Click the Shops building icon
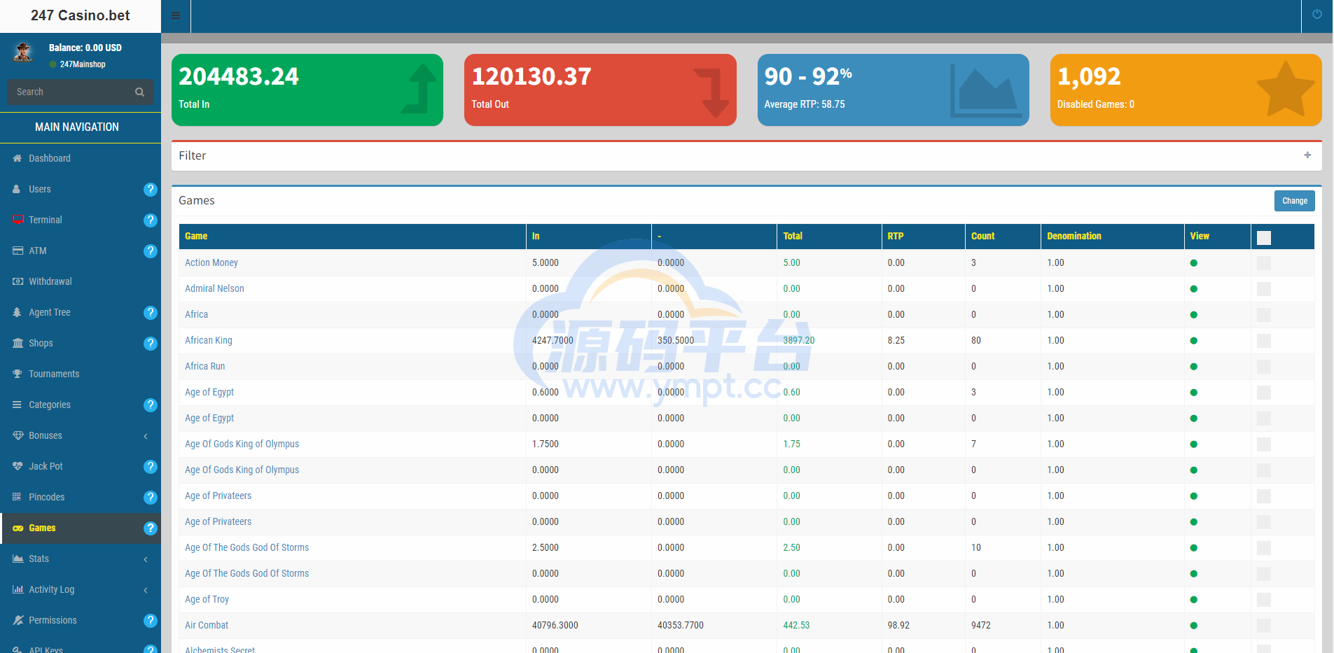 pos(18,343)
